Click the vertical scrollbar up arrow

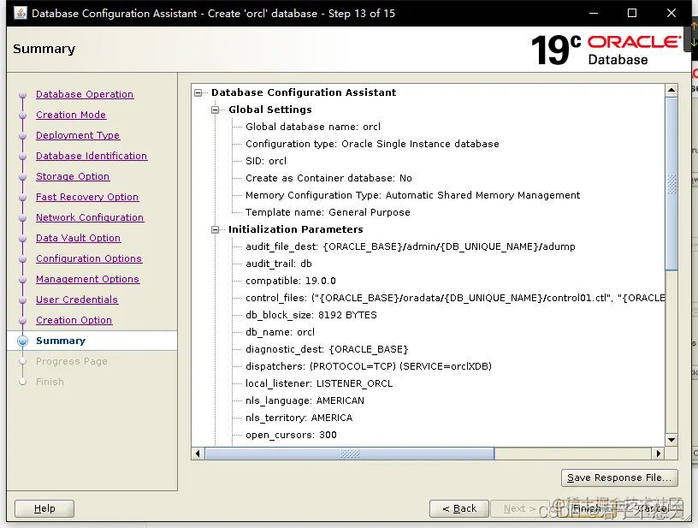pyautogui.click(x=671, y=90)
